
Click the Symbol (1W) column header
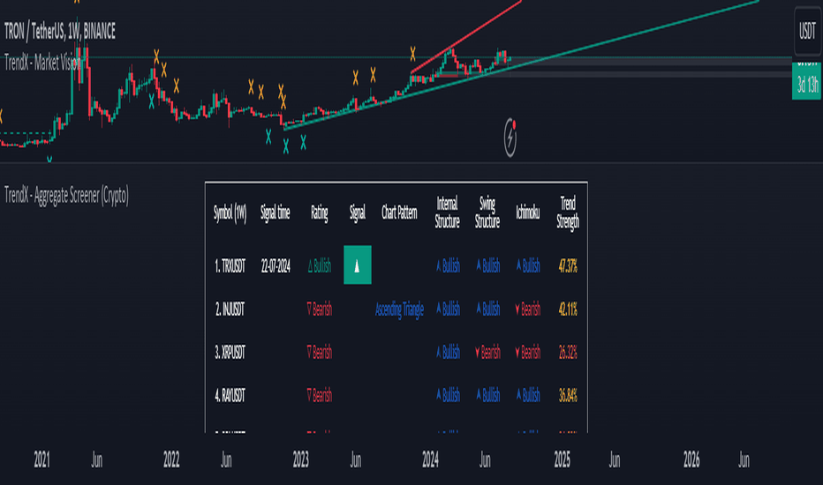click(x=230, y=213)
